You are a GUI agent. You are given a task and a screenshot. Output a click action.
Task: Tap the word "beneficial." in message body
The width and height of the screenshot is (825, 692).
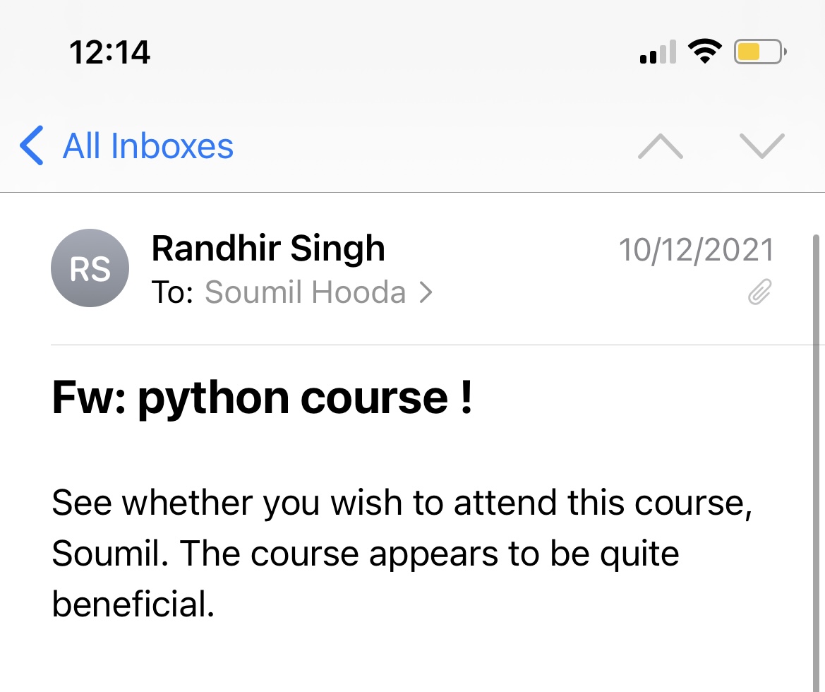tap(133, 604)
